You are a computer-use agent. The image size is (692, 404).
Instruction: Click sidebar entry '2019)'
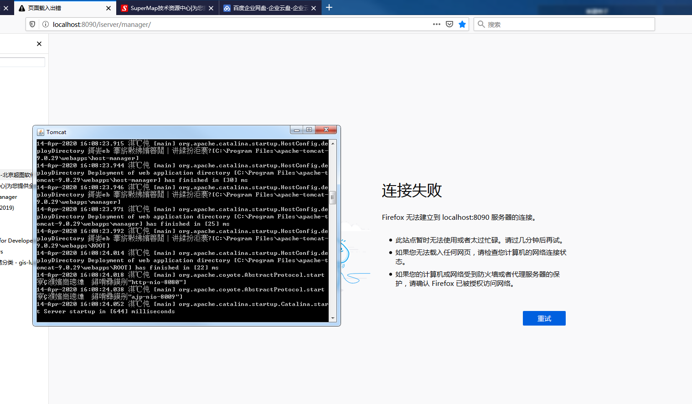coord(7,207)
